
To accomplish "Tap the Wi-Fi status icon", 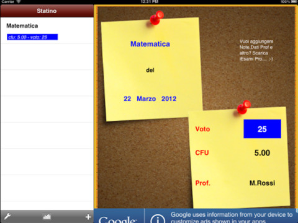I will [x=19, y=2].
